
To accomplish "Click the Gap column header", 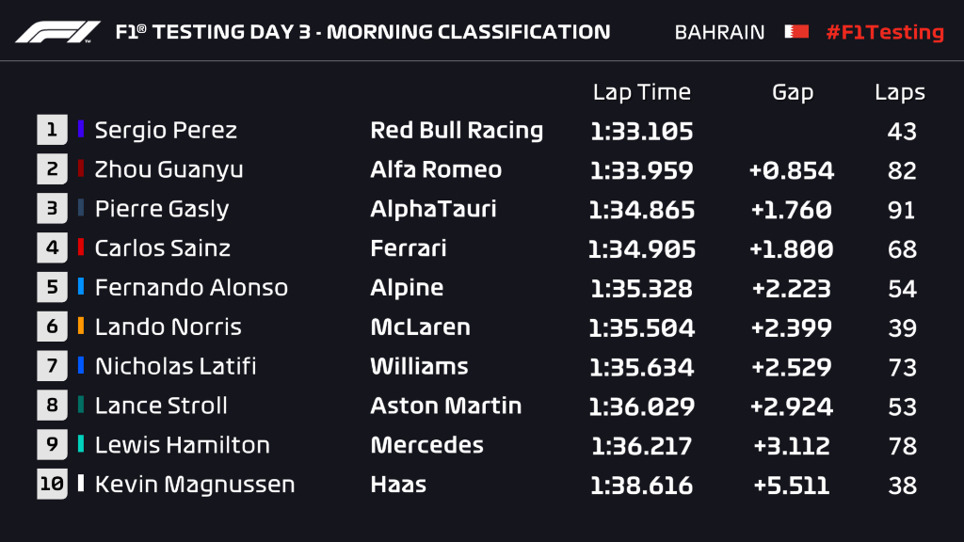I will [x=793, y=92].
